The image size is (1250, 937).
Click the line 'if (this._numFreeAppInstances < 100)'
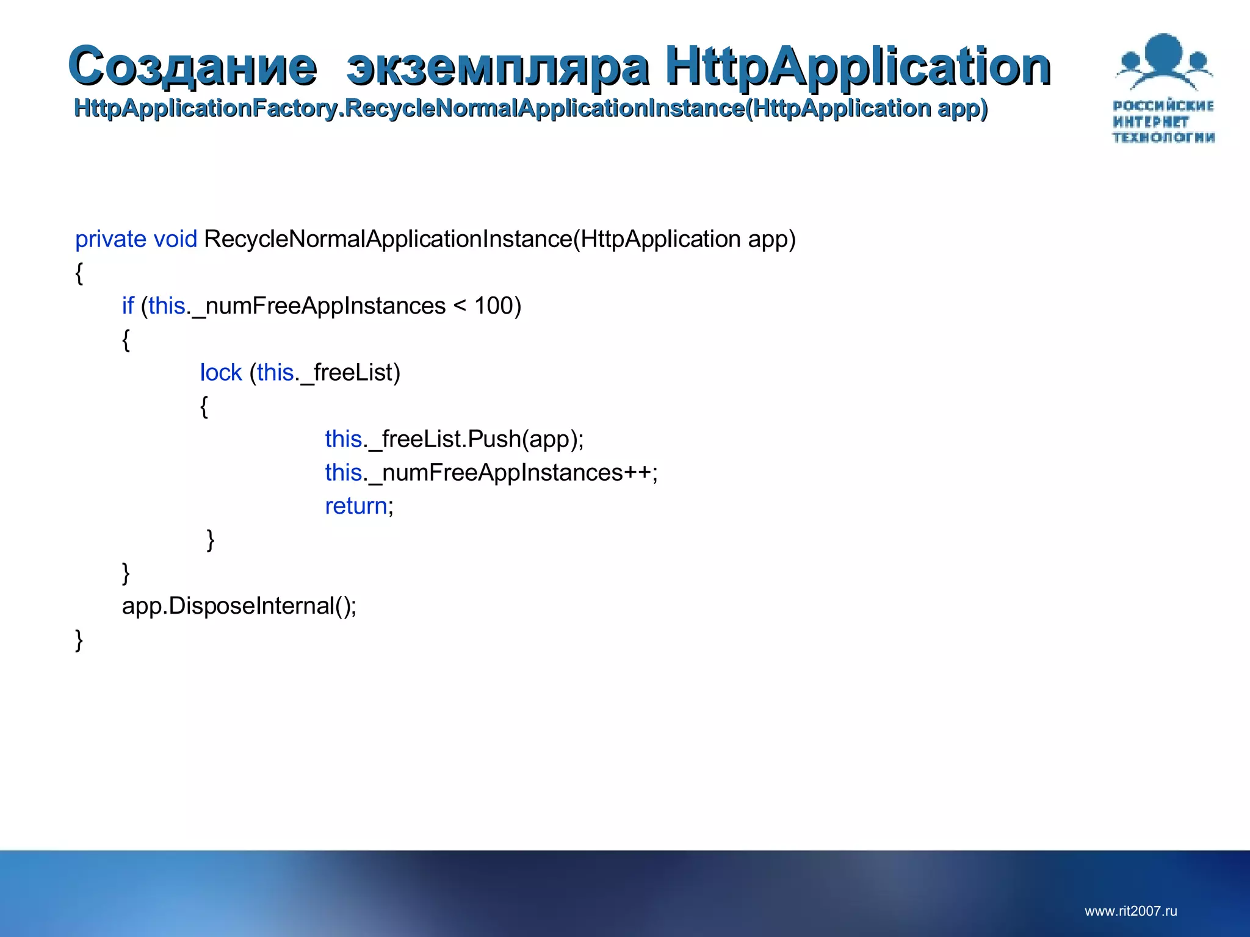(322, 306)
